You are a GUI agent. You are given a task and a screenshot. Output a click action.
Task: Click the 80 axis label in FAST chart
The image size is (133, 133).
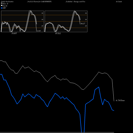[x=42, y=13]
